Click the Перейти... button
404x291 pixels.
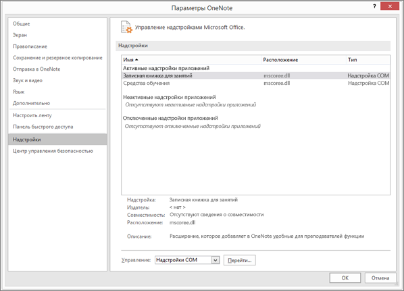click(x=240, y=260)
